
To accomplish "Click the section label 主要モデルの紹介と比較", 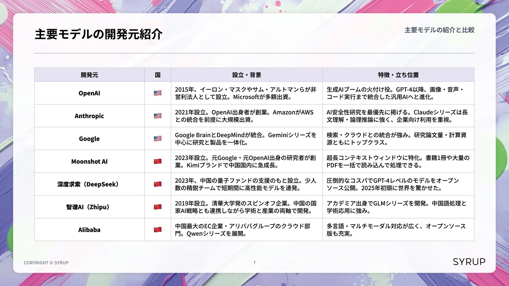I will [439, 30].
